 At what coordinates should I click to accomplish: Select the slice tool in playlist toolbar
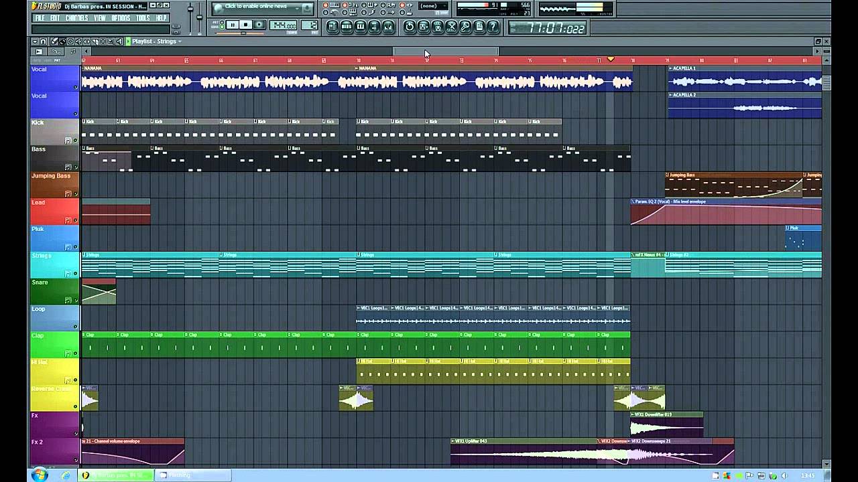pyautogui.click(x=95, y=42)
